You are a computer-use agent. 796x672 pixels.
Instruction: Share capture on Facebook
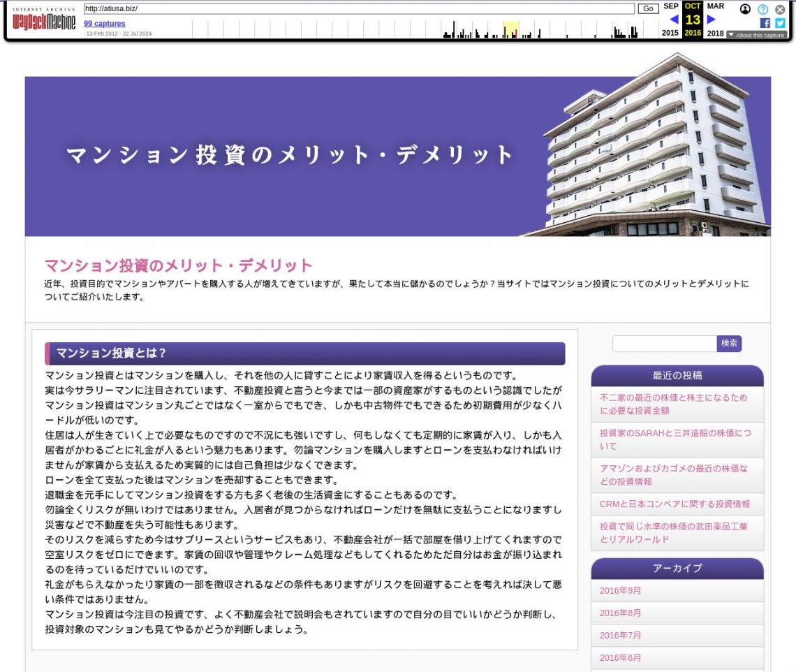(765, 23)
